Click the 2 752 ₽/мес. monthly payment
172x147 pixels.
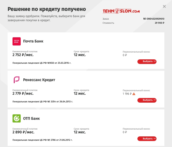(x=23, y=55)
